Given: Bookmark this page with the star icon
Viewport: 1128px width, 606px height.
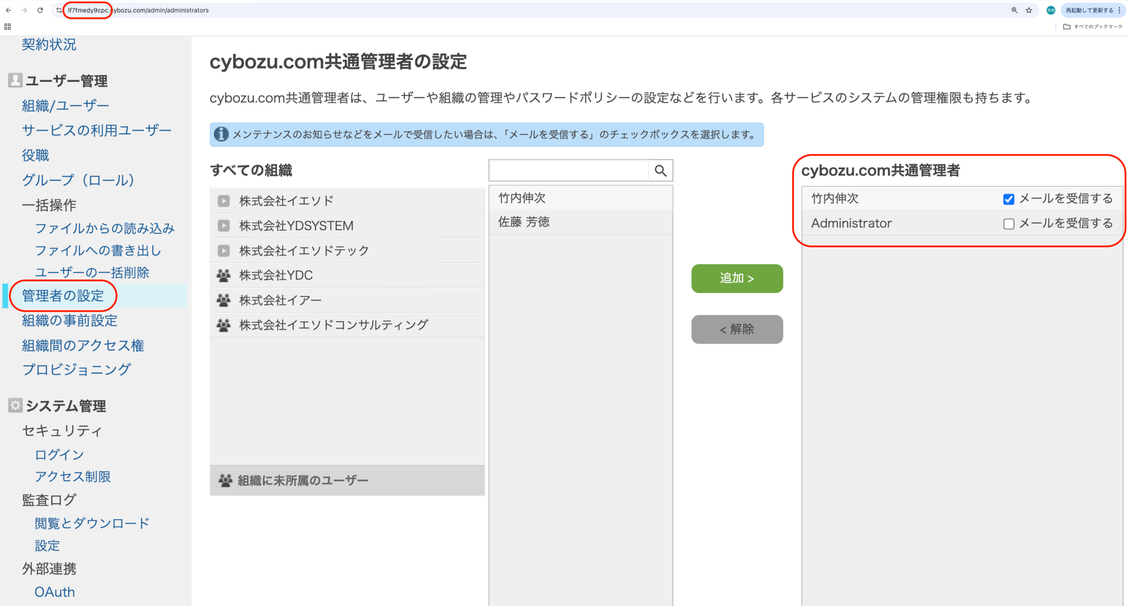Looking at the screenshot, I should point(1029,10).
